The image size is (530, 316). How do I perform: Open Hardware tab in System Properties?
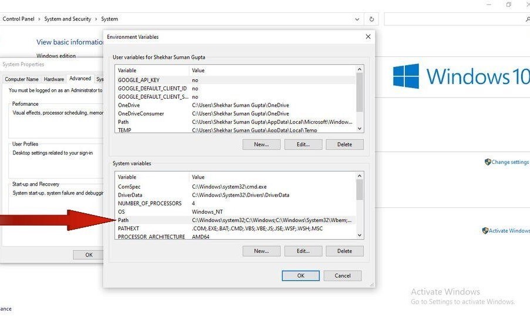click(53, 79)
